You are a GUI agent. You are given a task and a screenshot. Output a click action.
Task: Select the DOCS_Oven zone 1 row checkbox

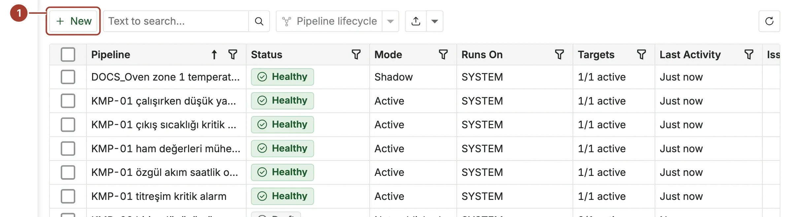coord(68,77)
